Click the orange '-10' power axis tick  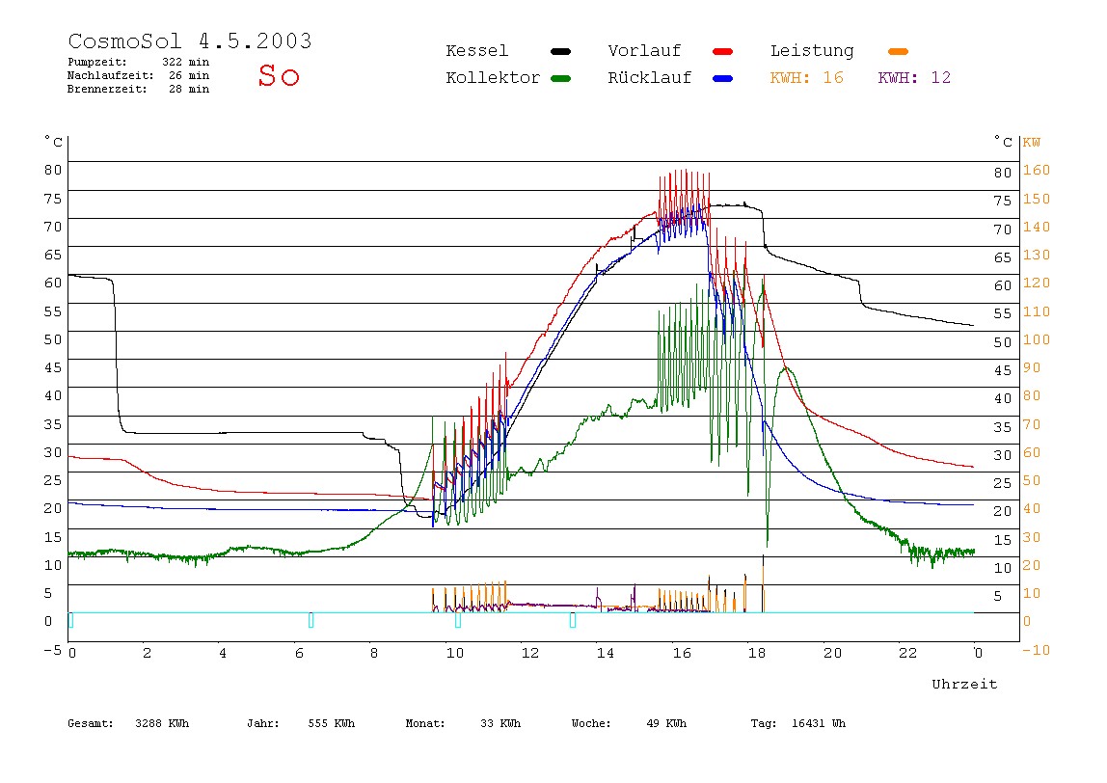point(1037,650)
